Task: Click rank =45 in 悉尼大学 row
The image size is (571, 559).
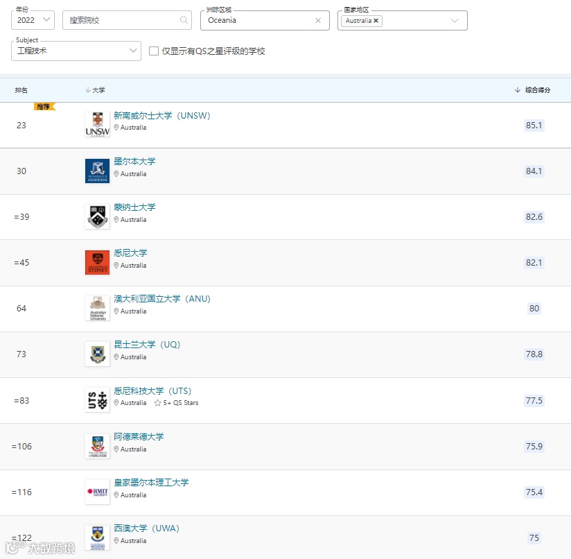Action: (21, 263)
